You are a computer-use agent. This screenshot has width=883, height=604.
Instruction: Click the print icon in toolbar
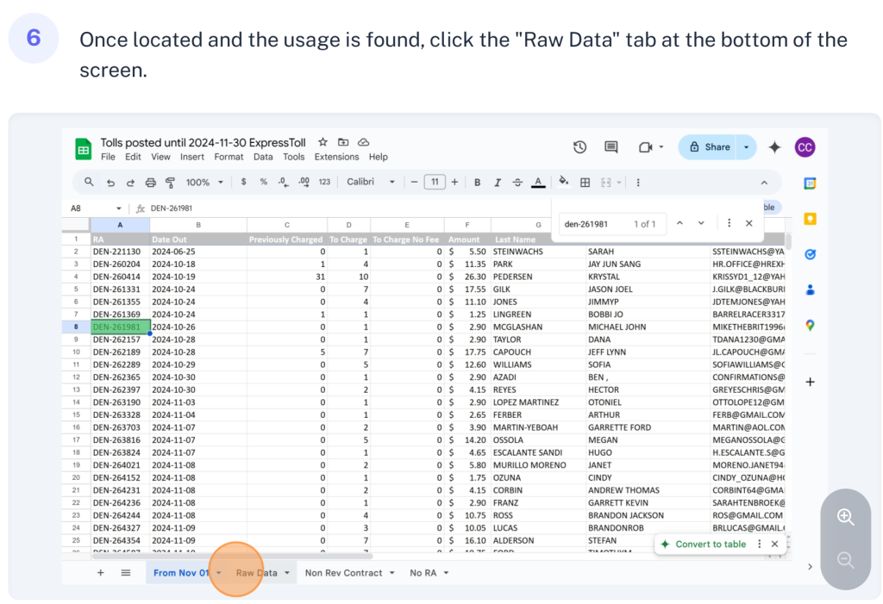pos(151,183)
